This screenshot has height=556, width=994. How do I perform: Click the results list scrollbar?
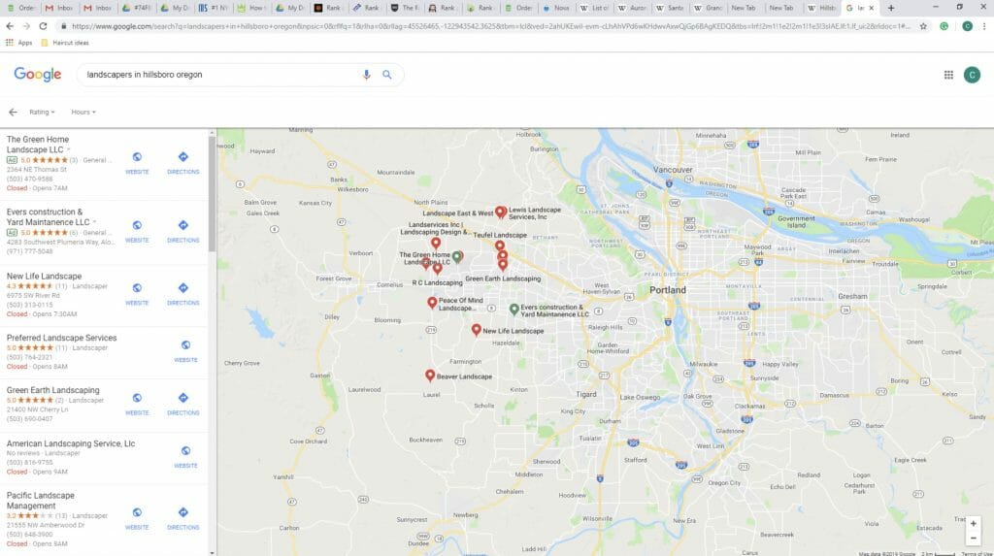pyautogui.click(x=212, y=194)
